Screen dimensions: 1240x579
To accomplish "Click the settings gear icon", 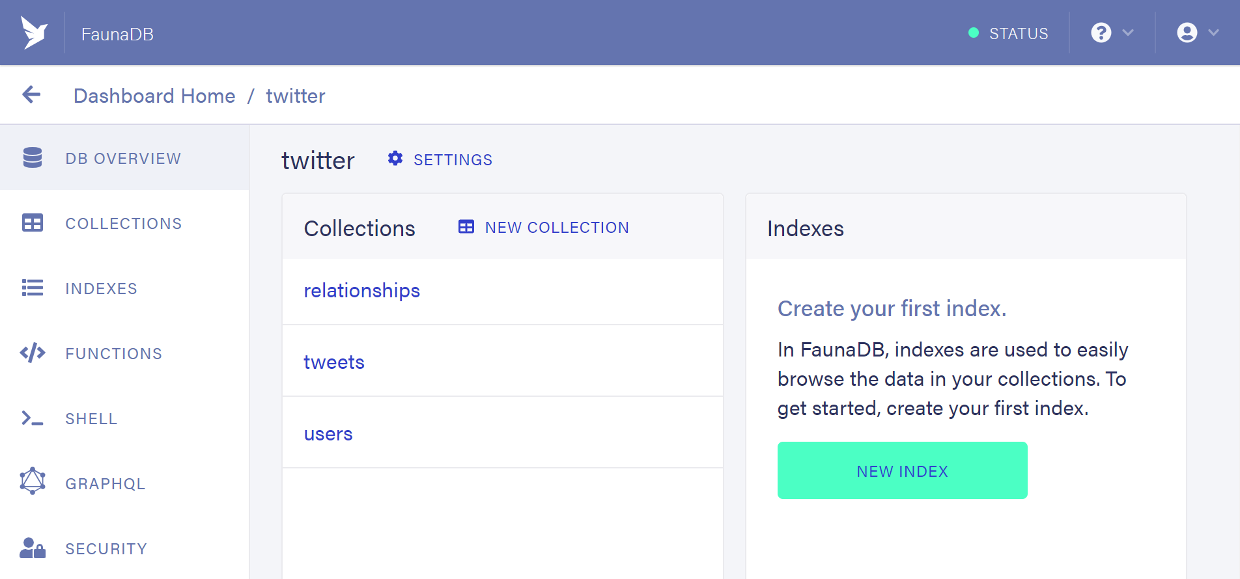I will coord(395,159).
